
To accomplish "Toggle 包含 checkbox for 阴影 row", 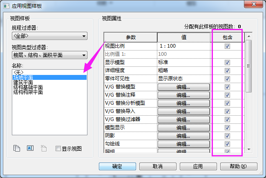I will pos(227,136).
